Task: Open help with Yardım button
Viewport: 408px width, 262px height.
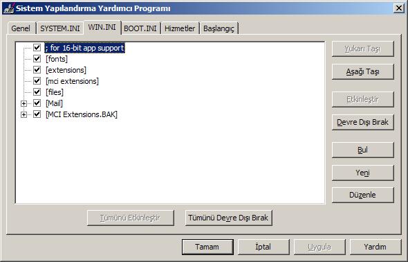Action: [375, 247]
